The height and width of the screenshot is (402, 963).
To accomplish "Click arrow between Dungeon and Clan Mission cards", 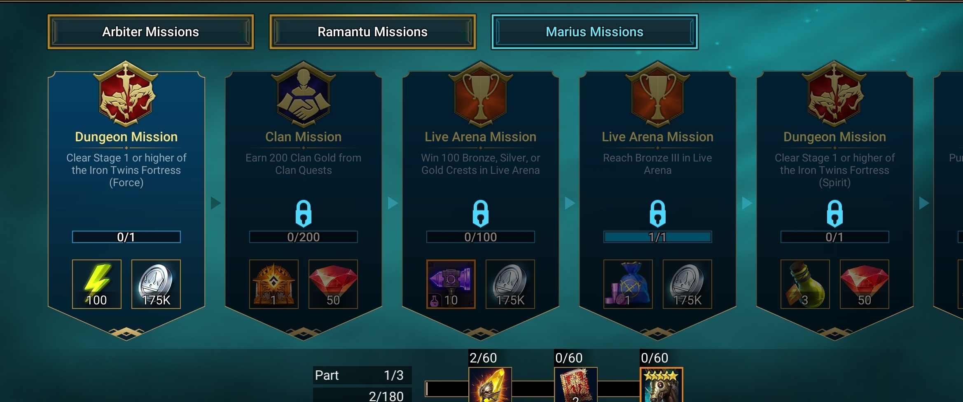I will point(216,203).
